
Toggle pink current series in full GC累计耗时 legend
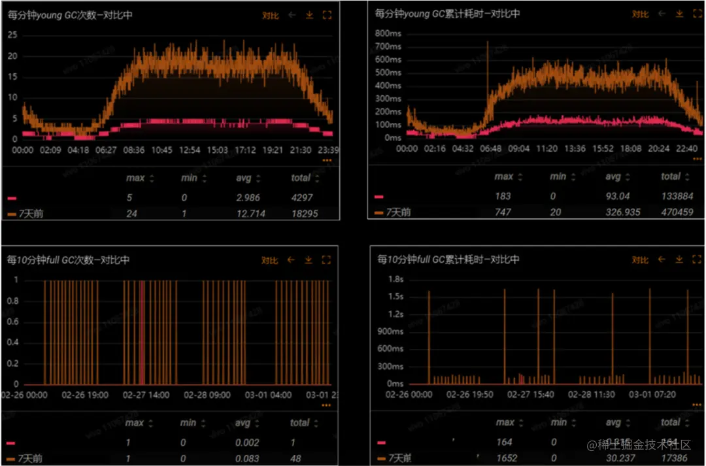pyautogui.click(x=382, y=443)
